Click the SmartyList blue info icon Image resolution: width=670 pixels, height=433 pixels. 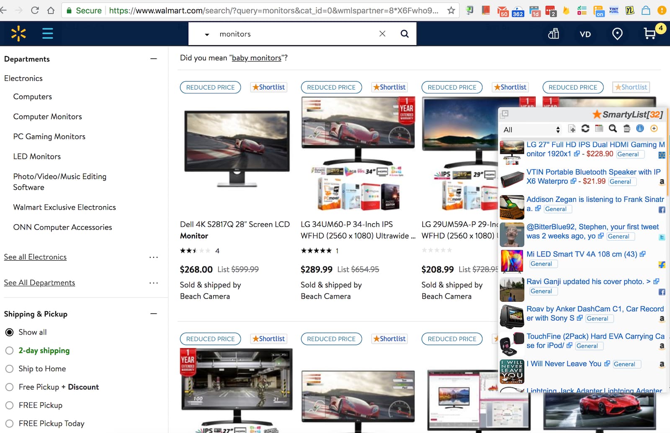640,129
